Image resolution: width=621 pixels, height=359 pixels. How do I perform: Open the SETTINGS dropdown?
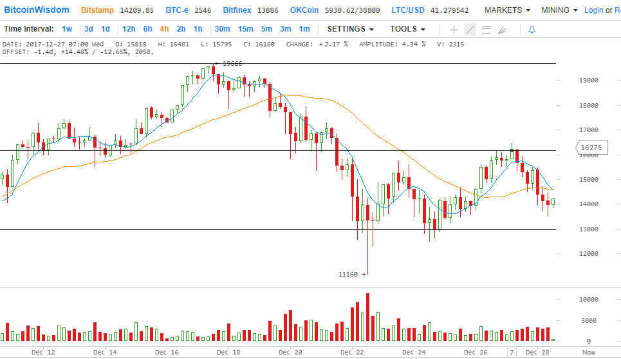click(351, 29)
